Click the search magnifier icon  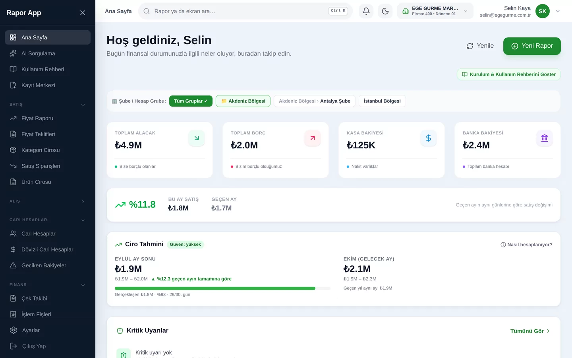point(147,11)
